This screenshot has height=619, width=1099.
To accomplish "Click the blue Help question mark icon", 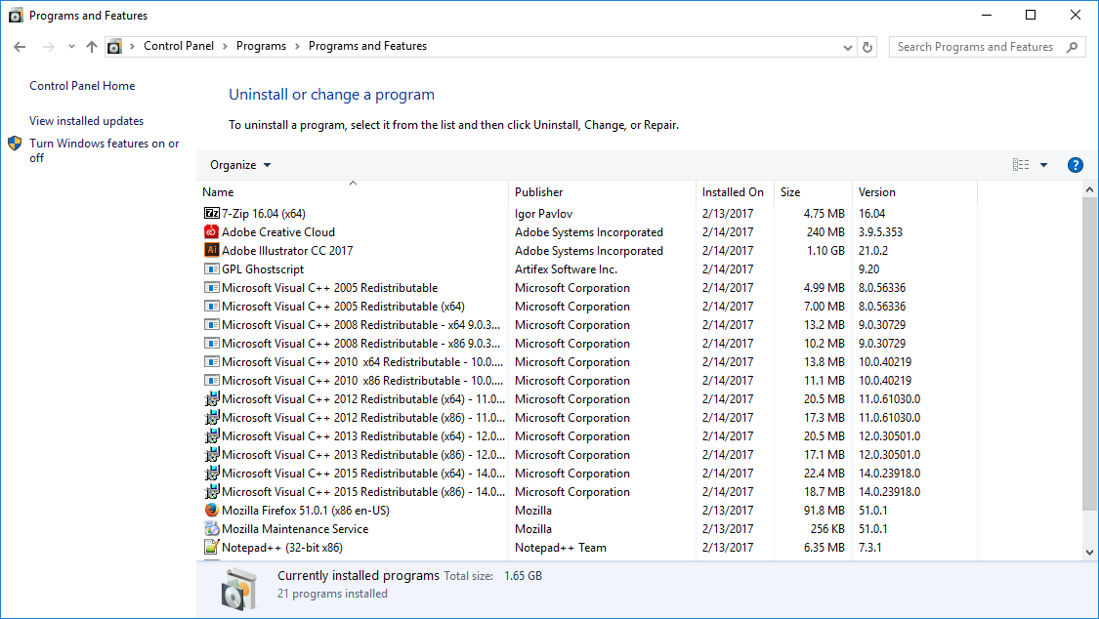I will [x=1076, y=165].
